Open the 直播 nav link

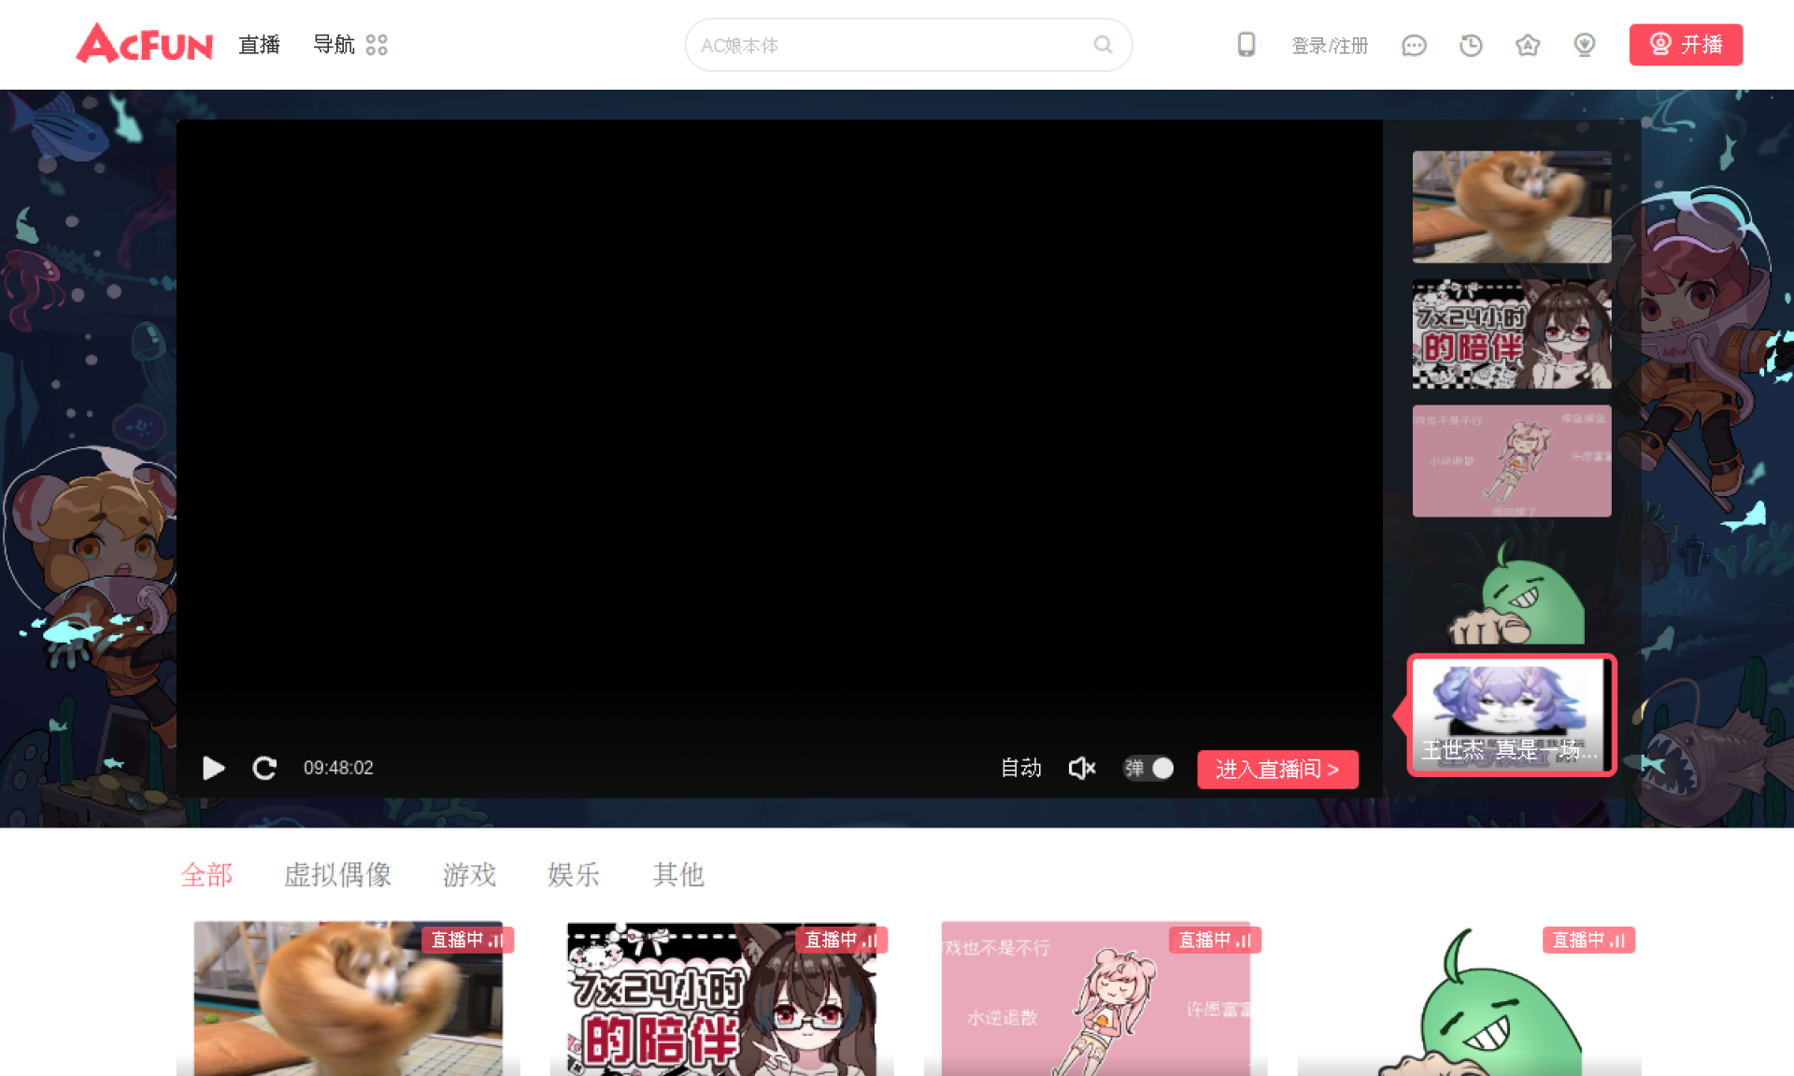pyautogui.click(x=259, y=45)
